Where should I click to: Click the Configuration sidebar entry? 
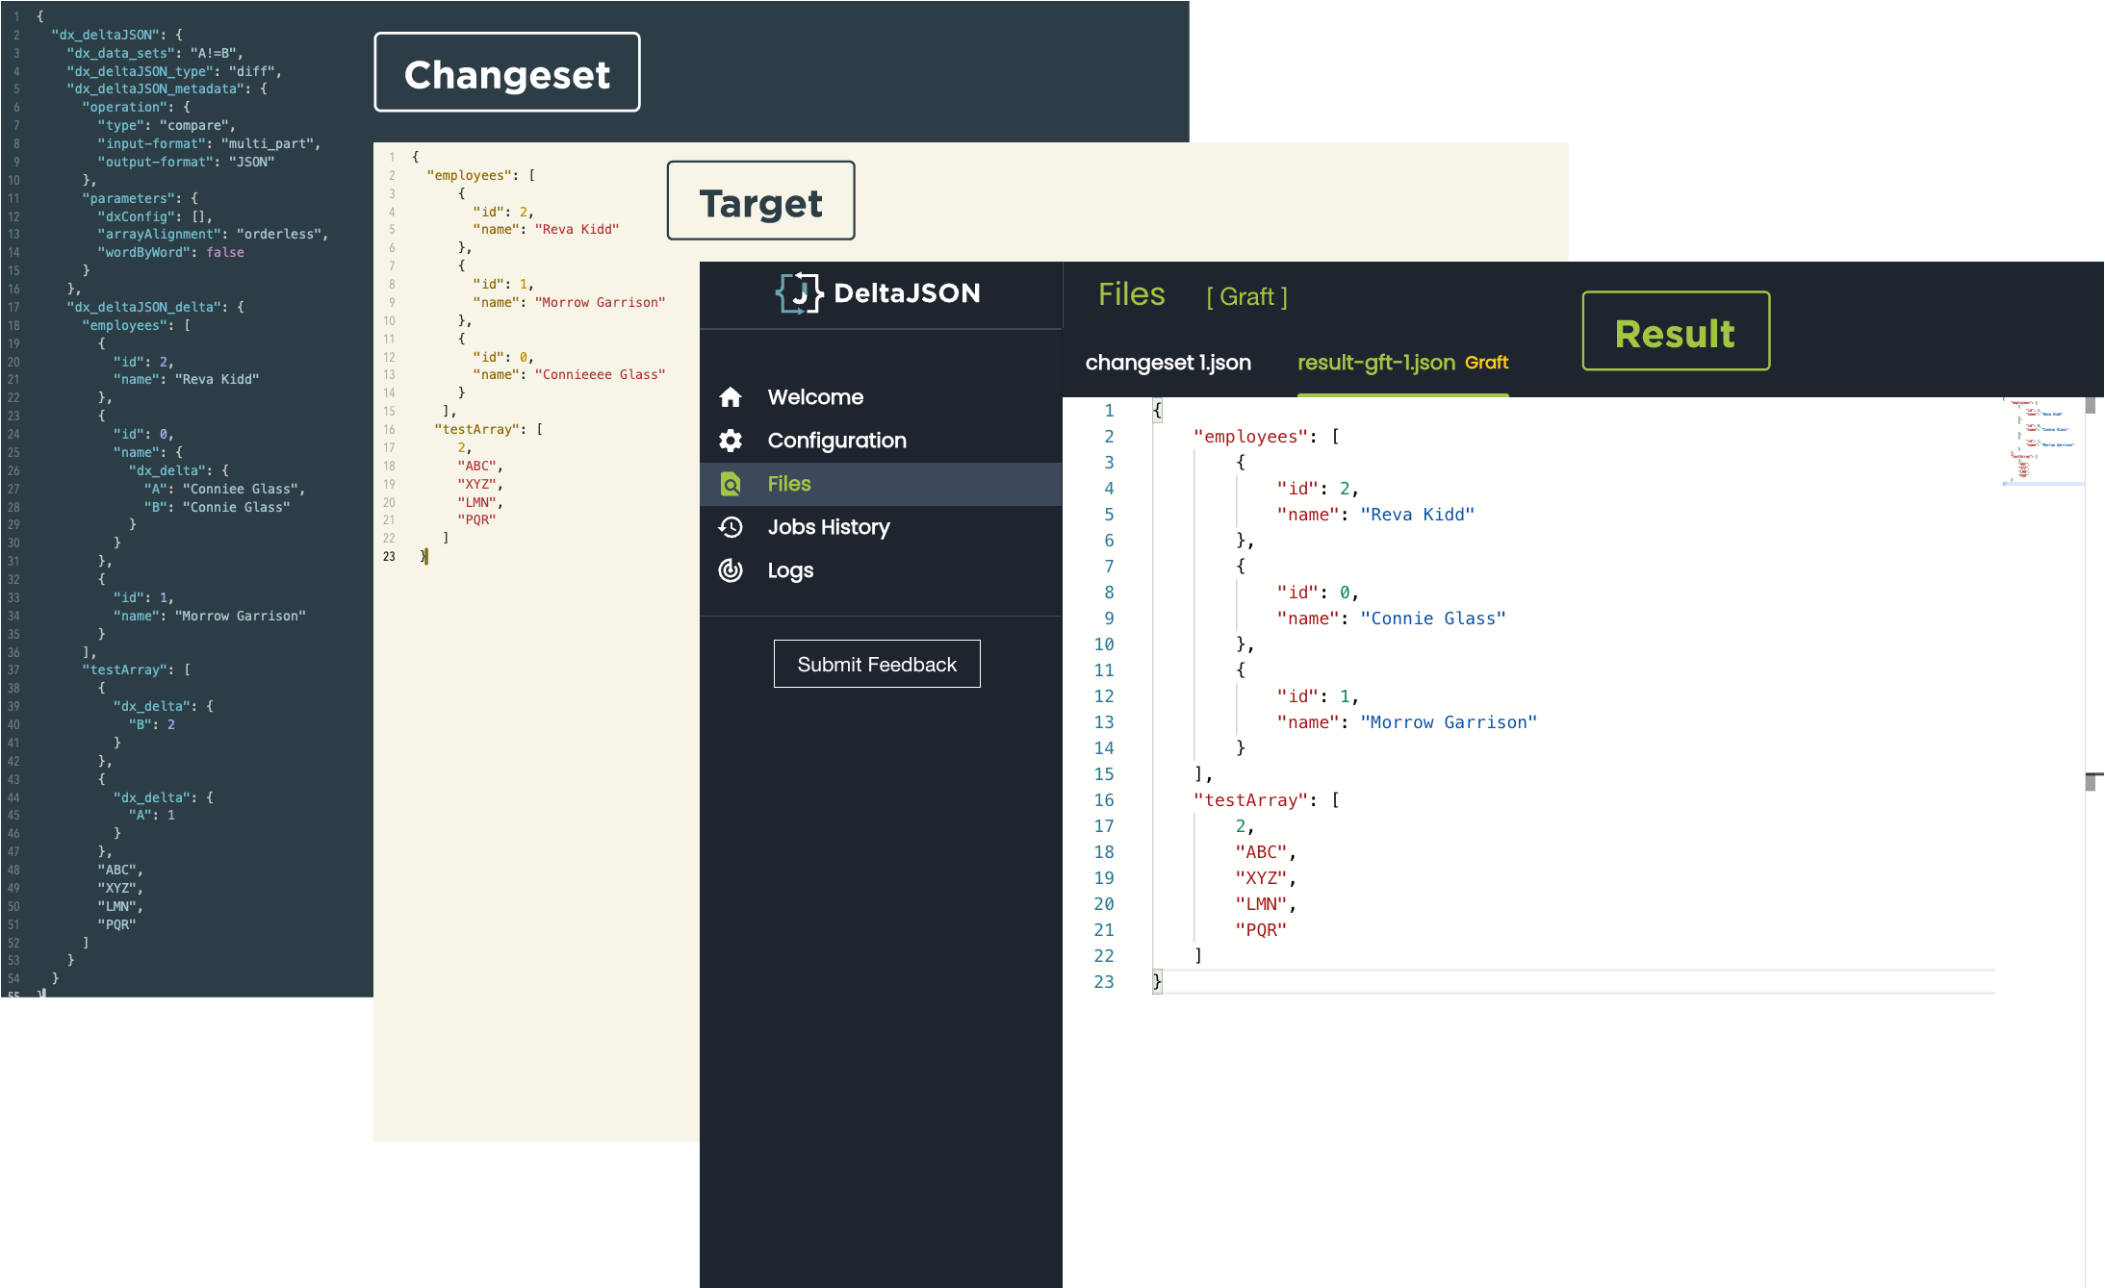coord(837,440)
